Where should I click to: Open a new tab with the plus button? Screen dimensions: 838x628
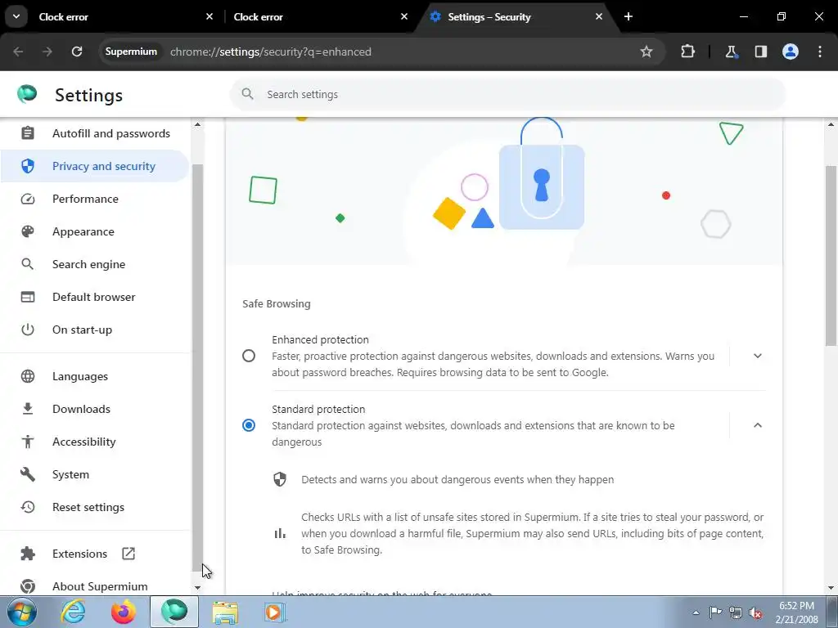(628, 16)
